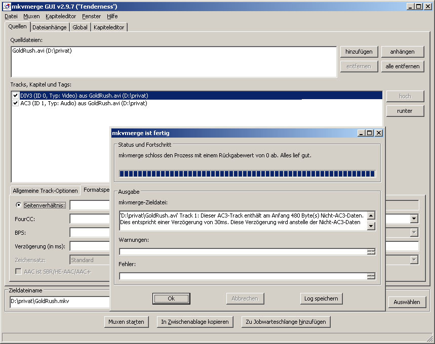Uncheck the DIV3 video track checkbox
The image size is (435, 344).
pos(16,96)
